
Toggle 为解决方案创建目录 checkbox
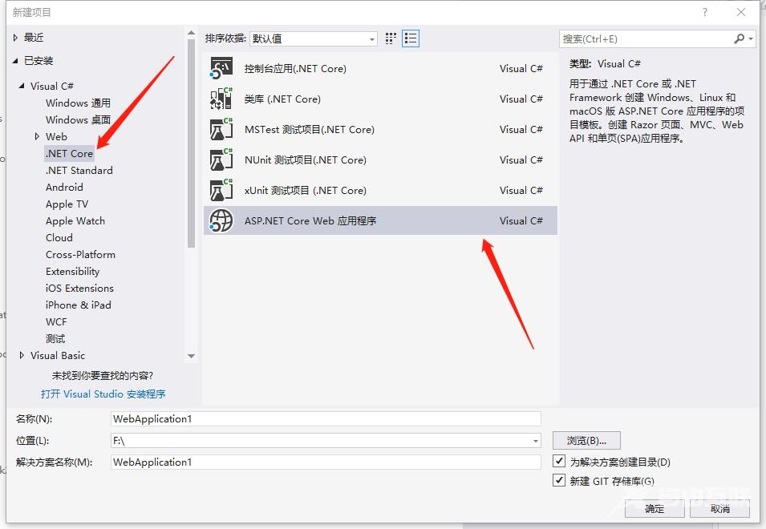(559, 461)
